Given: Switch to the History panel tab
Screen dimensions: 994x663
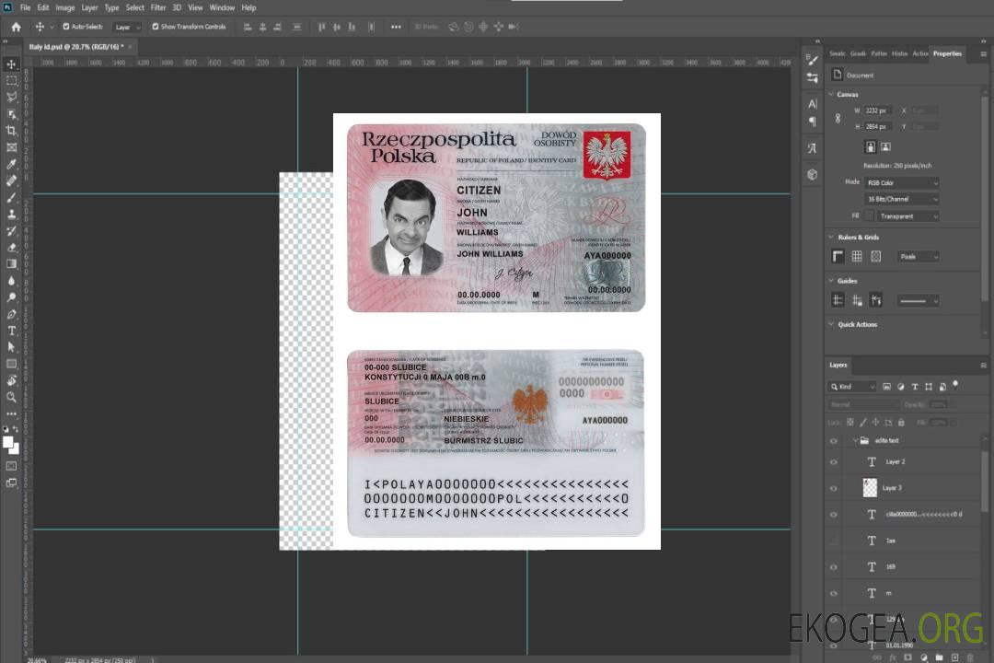Looking at the screenshot, I should pyautogui.click(x=899, y=53).
